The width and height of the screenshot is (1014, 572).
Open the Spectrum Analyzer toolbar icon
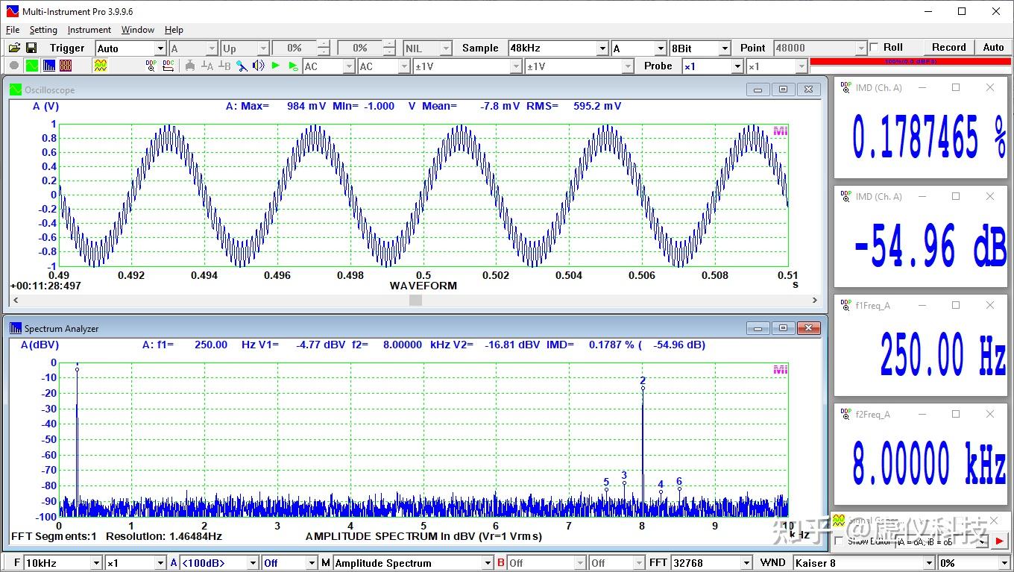(x=48, y=66)
